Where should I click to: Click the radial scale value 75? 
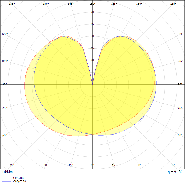click(x=92, y=24)
